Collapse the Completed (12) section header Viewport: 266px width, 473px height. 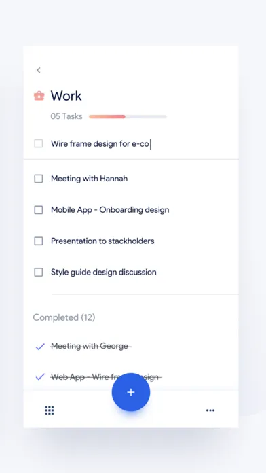pos(64,317)
